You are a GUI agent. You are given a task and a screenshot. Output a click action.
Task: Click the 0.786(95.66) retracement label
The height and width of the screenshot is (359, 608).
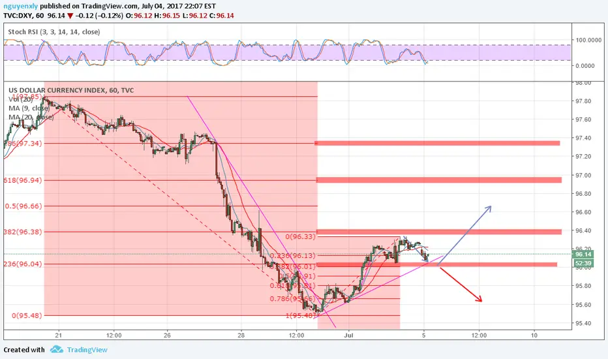(x=293, y=299)
